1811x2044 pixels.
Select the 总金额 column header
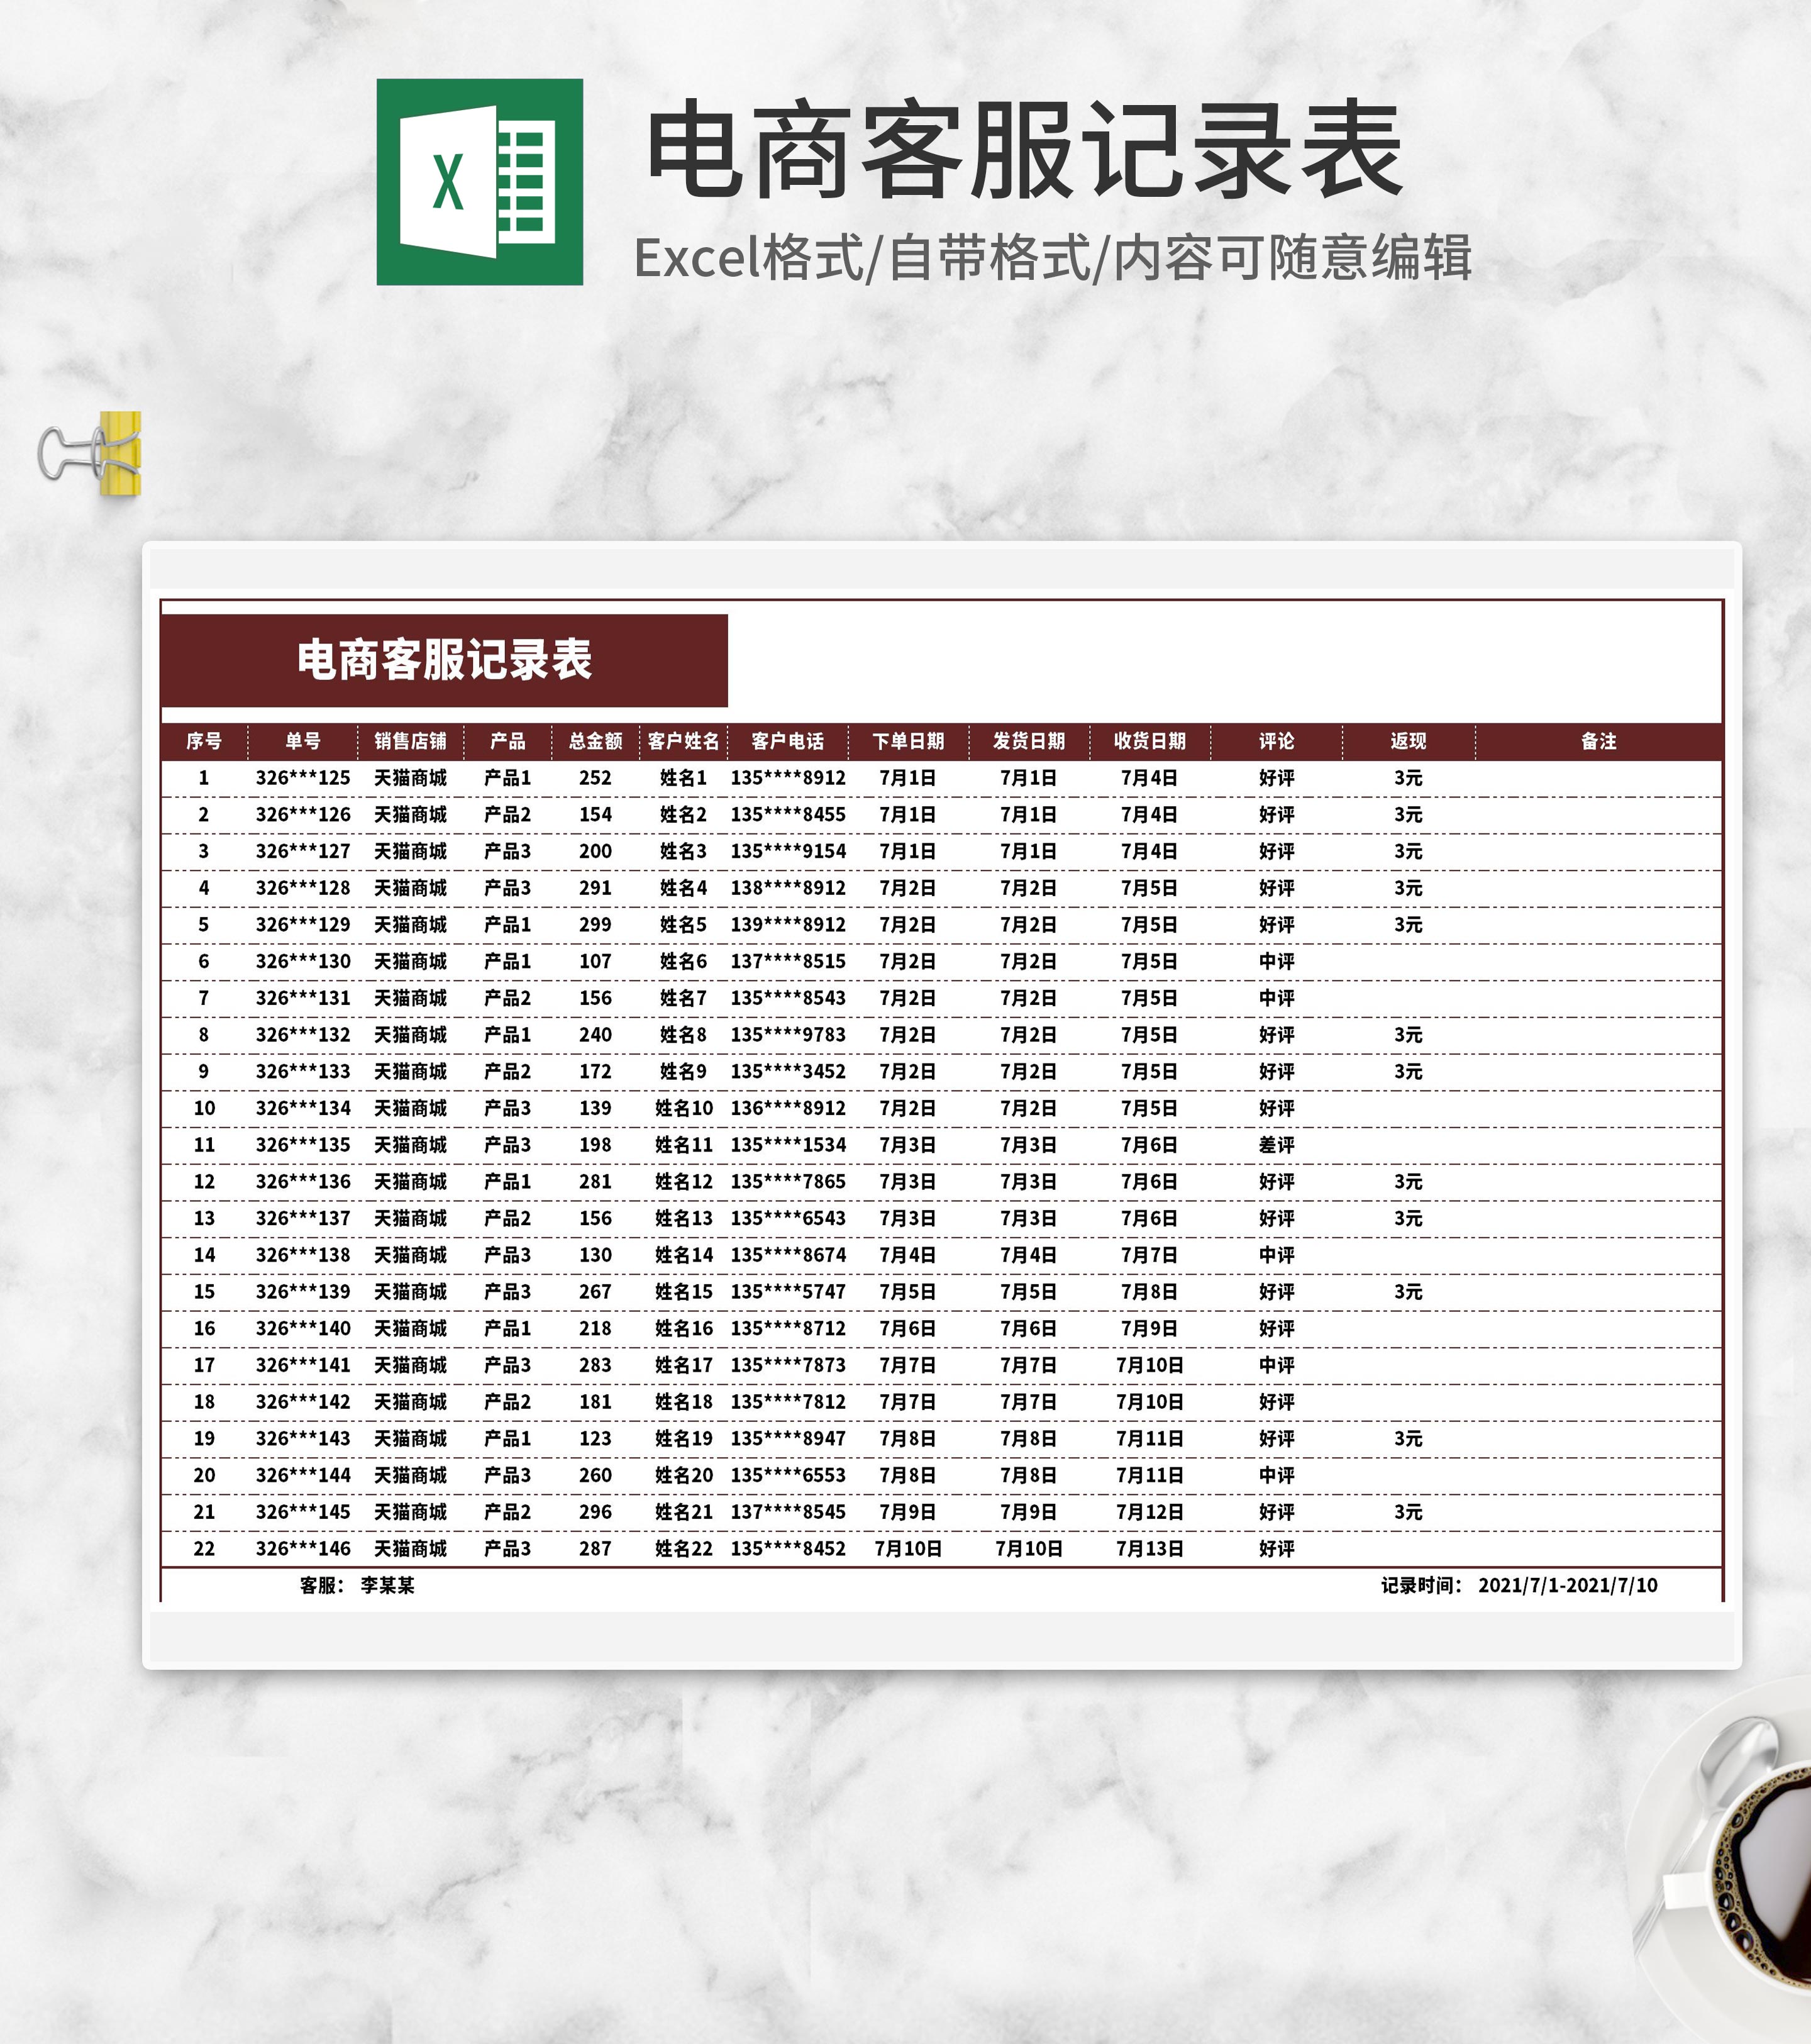coord(595,741)
